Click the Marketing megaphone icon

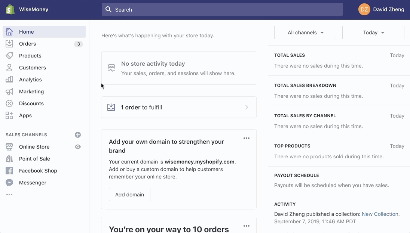point(9,91)
